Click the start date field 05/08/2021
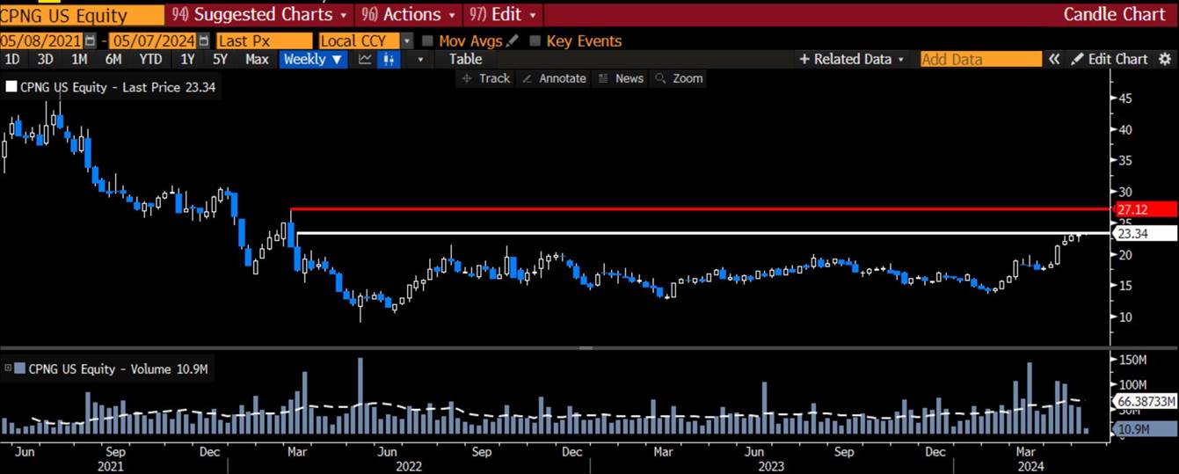Image resolution: width=1179 pixels, height=474 pixels. click(41, 40)
